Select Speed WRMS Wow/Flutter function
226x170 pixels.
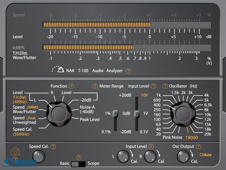25,109
